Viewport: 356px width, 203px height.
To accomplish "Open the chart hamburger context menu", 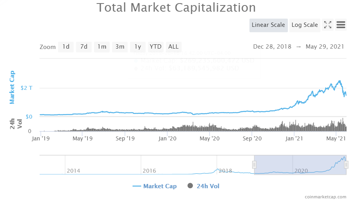I will (x=341, y=25).
